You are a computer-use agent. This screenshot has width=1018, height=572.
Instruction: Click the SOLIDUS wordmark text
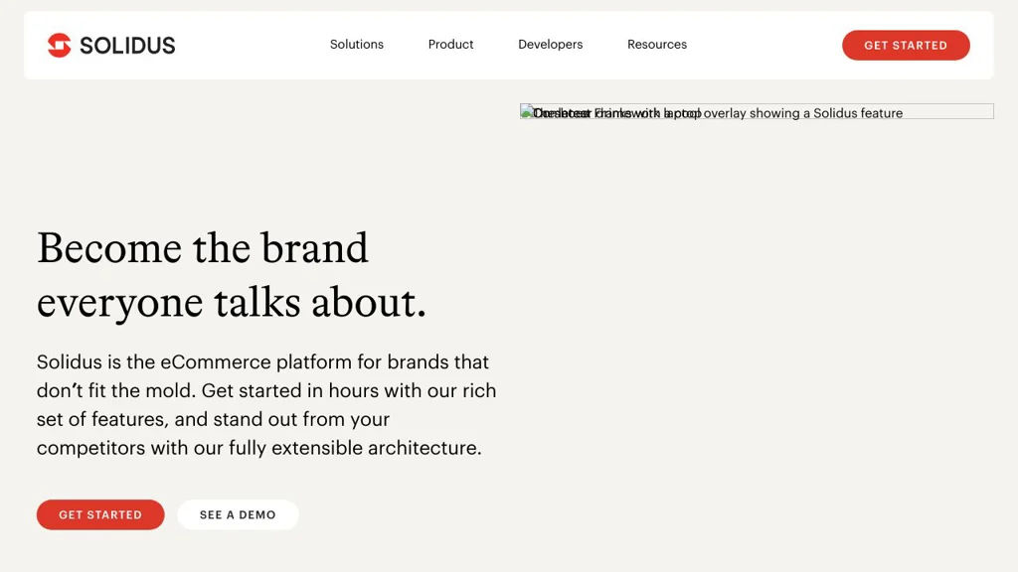[x=127, y=45]
